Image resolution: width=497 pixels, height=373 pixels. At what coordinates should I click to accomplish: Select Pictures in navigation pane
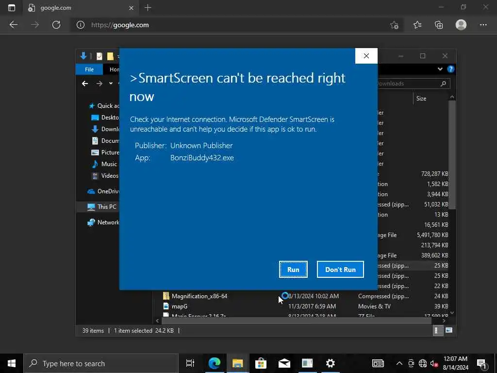click(105, 152)
